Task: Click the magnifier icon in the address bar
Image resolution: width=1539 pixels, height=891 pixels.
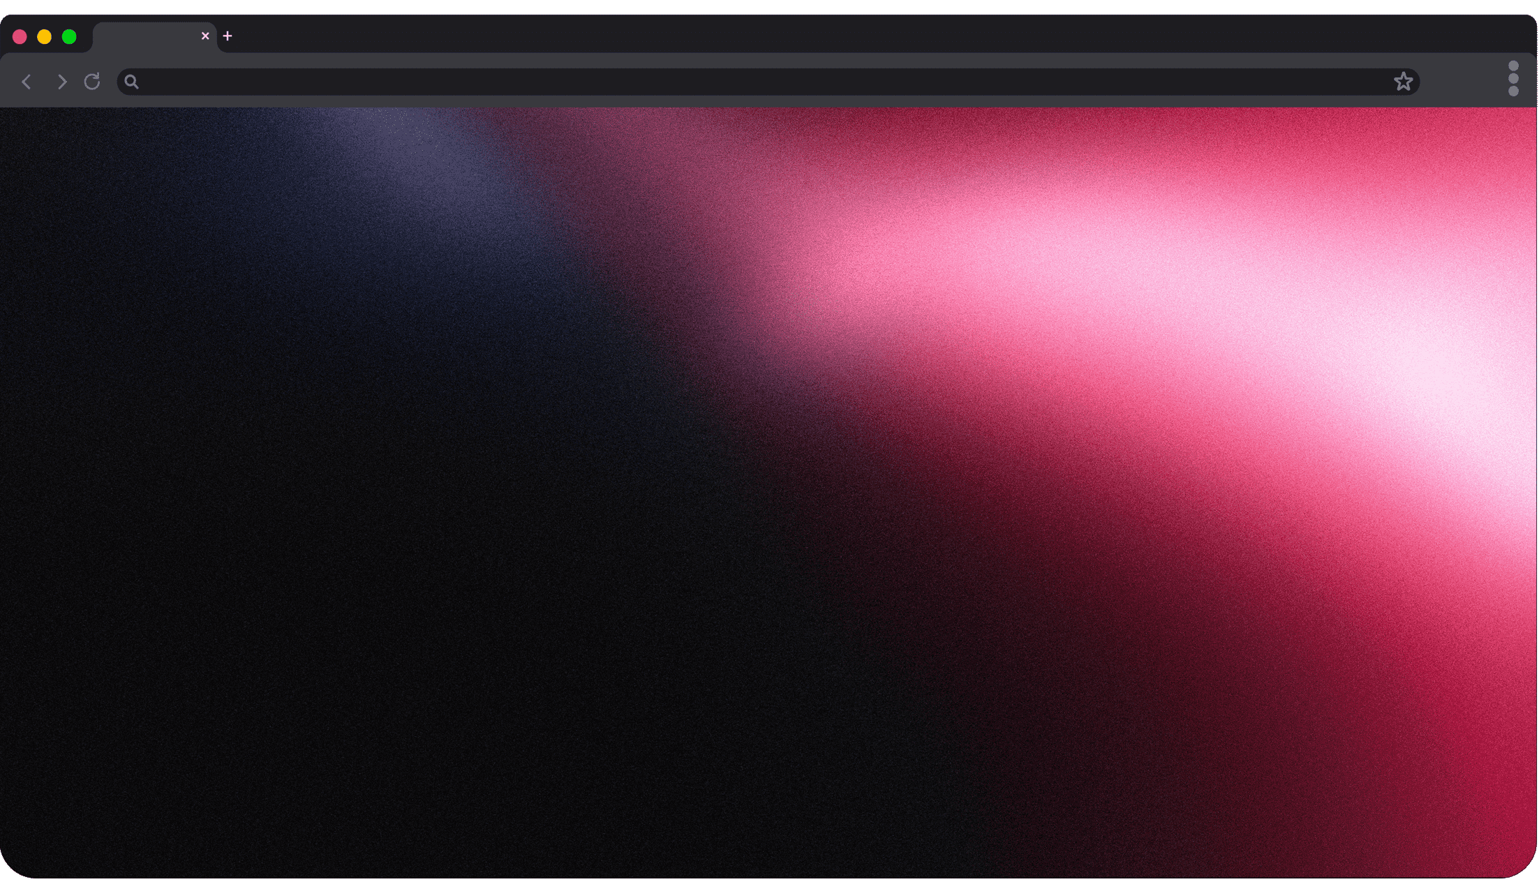Action: click(131, 82)
